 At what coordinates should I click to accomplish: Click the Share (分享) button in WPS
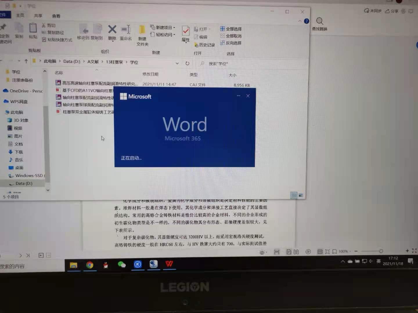(x=392, y=11)
